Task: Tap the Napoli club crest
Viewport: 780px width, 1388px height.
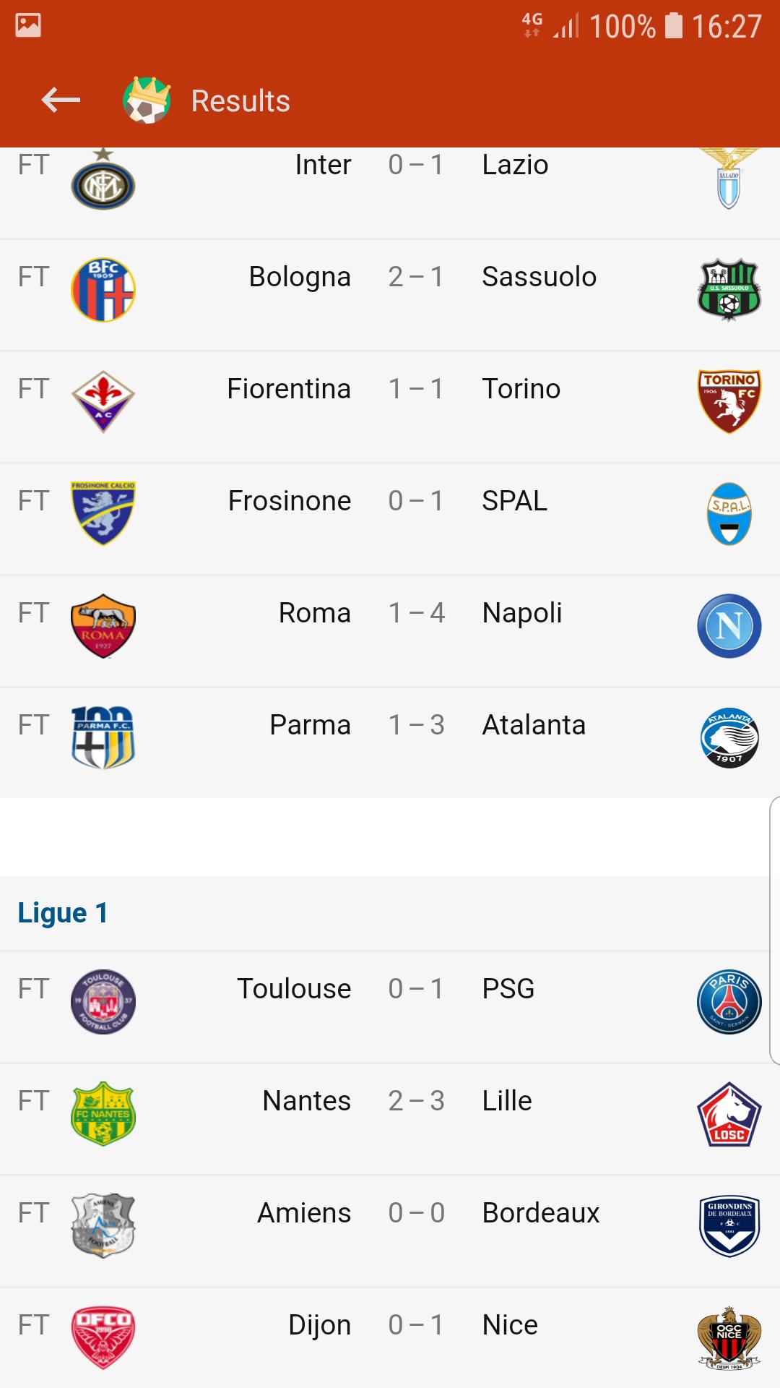Action: 729,626
